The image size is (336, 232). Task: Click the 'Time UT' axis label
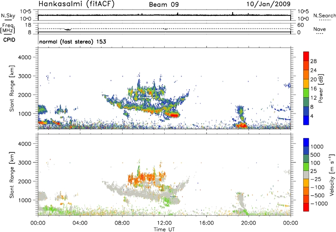click(164, 229)
